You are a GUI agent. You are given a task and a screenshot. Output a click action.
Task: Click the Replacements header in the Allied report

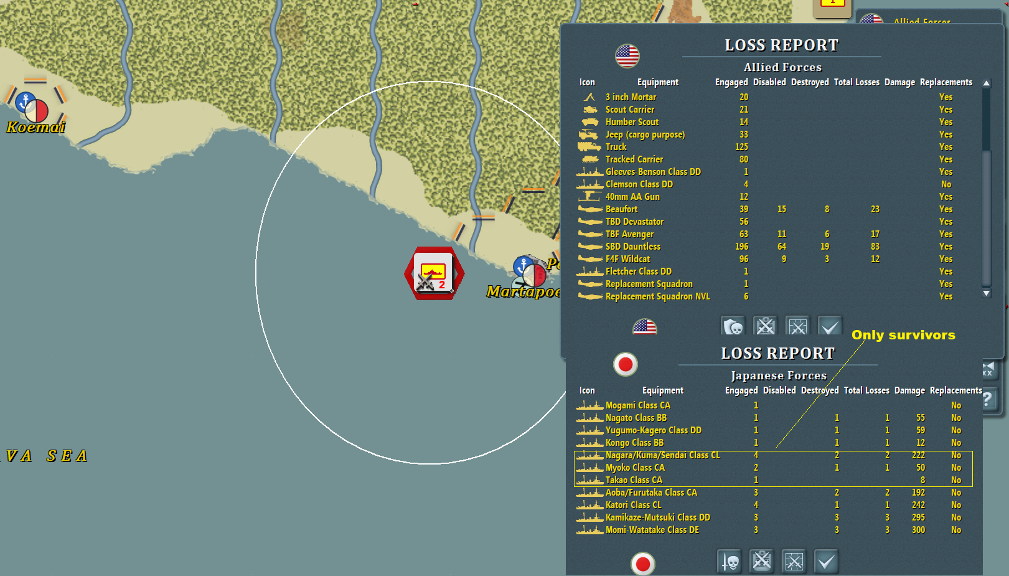[946, 82]
